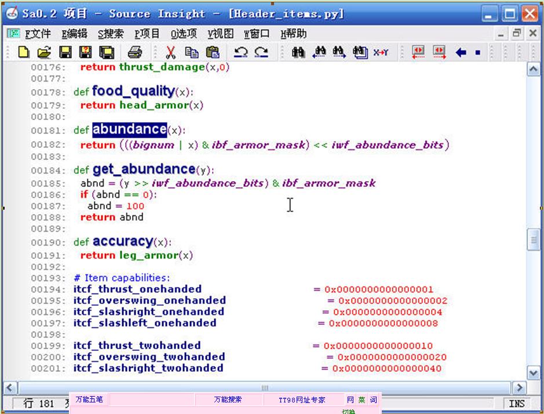This screenshot has width=544, height=414.
Task: Click the New file toolbar icon
Action: point(23,53)
